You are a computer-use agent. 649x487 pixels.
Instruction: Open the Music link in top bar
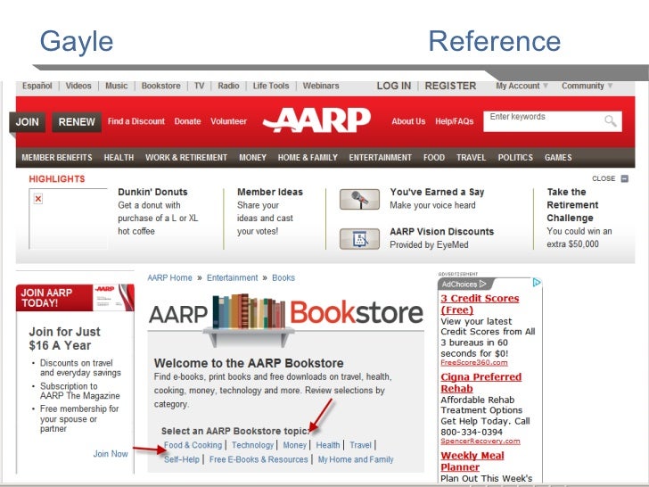116,86
